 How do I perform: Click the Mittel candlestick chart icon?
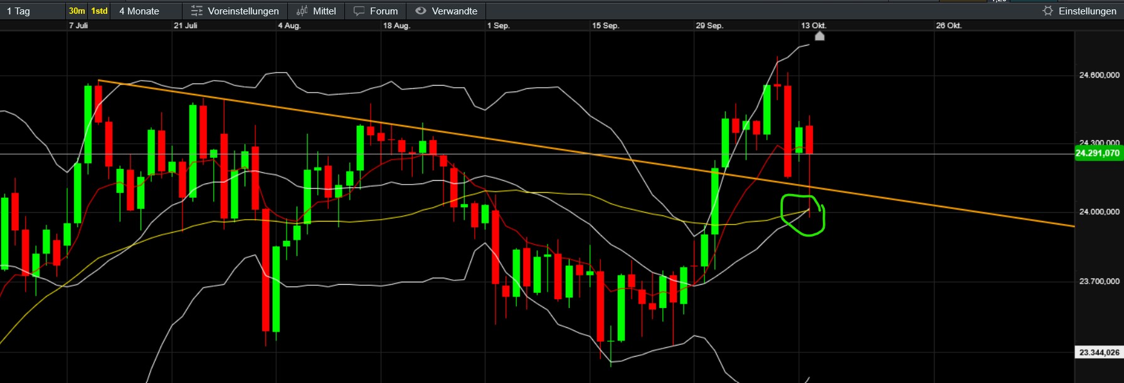coord(302,11)
